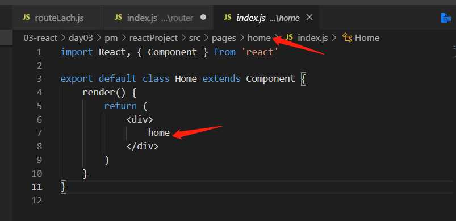Click 'return' keyword on line 5

[120, 106]
